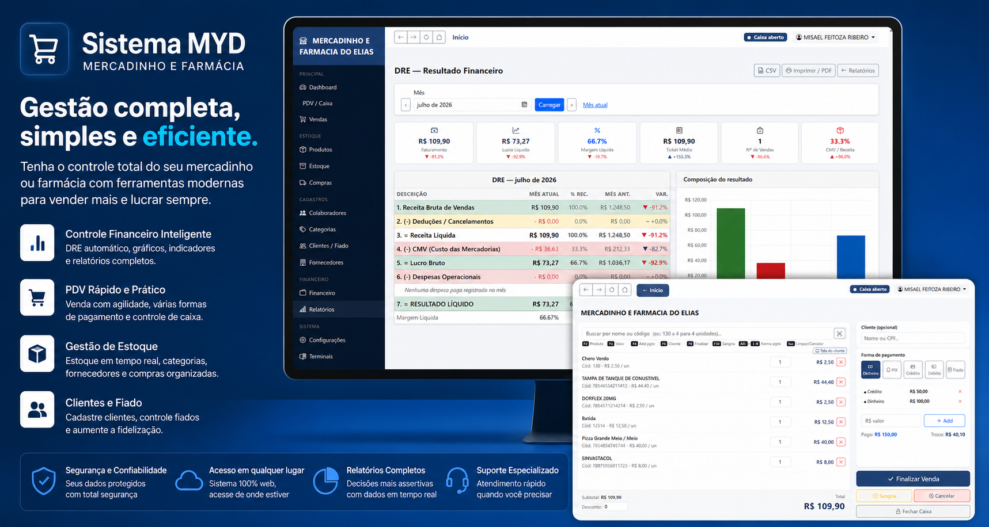Viewport: 989px width, 527px height.
Task: Click the Relatórios back button at top right
Action: pyautogui.click(x=858, y=71)
